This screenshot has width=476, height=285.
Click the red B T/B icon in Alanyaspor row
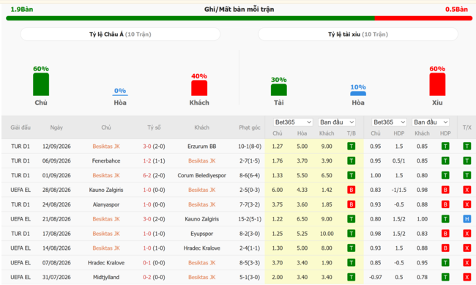point(352,204)
